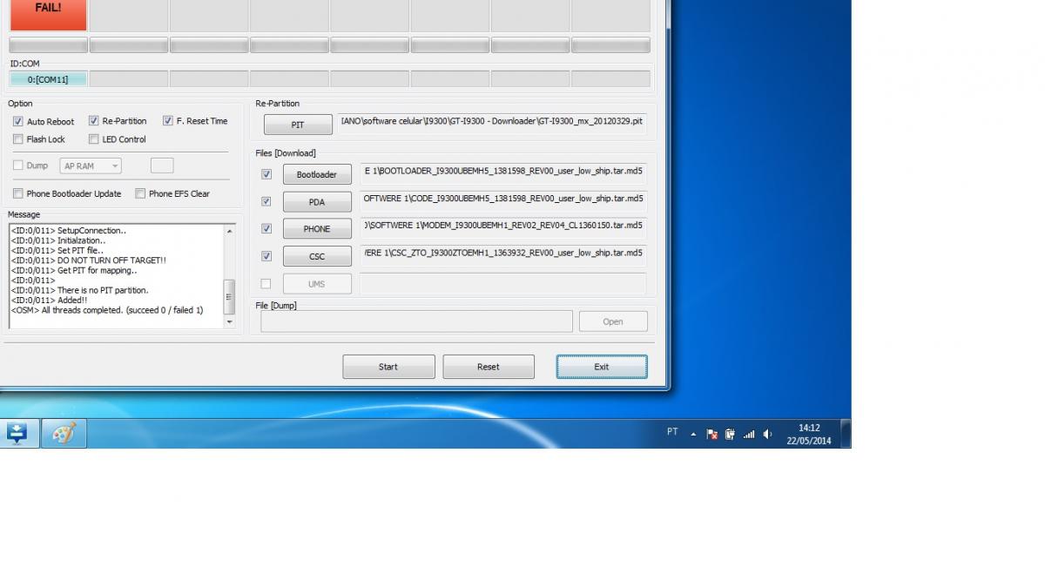Click the COM11 port slot

pos(48,79)
